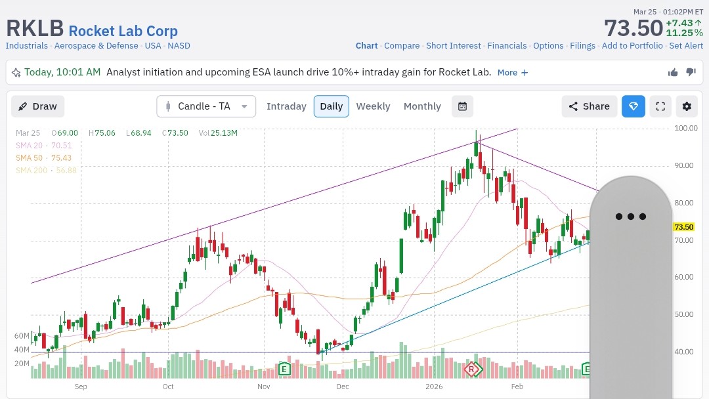Open the Options page
Screen dimensions: 709x399
[x=548, y=46]
